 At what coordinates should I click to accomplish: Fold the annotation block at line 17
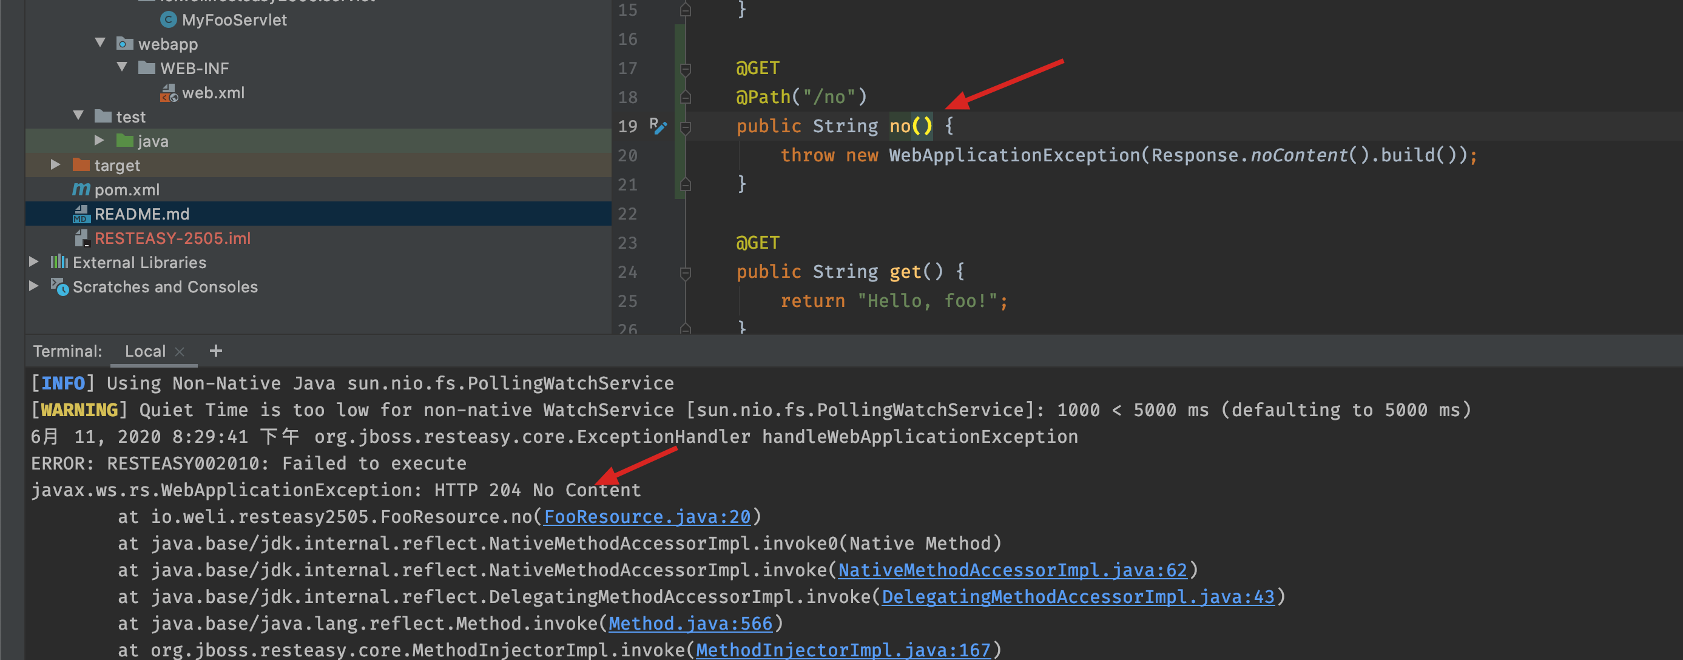(x=686, y=69)
